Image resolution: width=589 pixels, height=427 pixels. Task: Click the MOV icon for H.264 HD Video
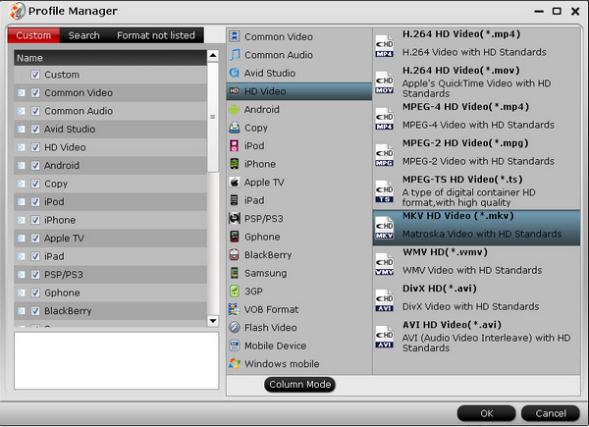[384, 82]
